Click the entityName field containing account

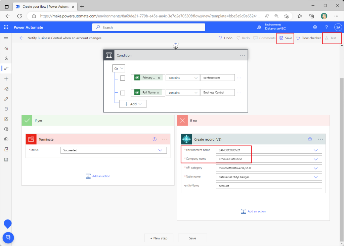point(269,186)
